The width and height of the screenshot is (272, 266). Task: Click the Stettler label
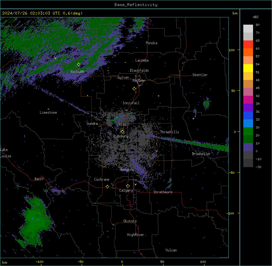(200, 75)
